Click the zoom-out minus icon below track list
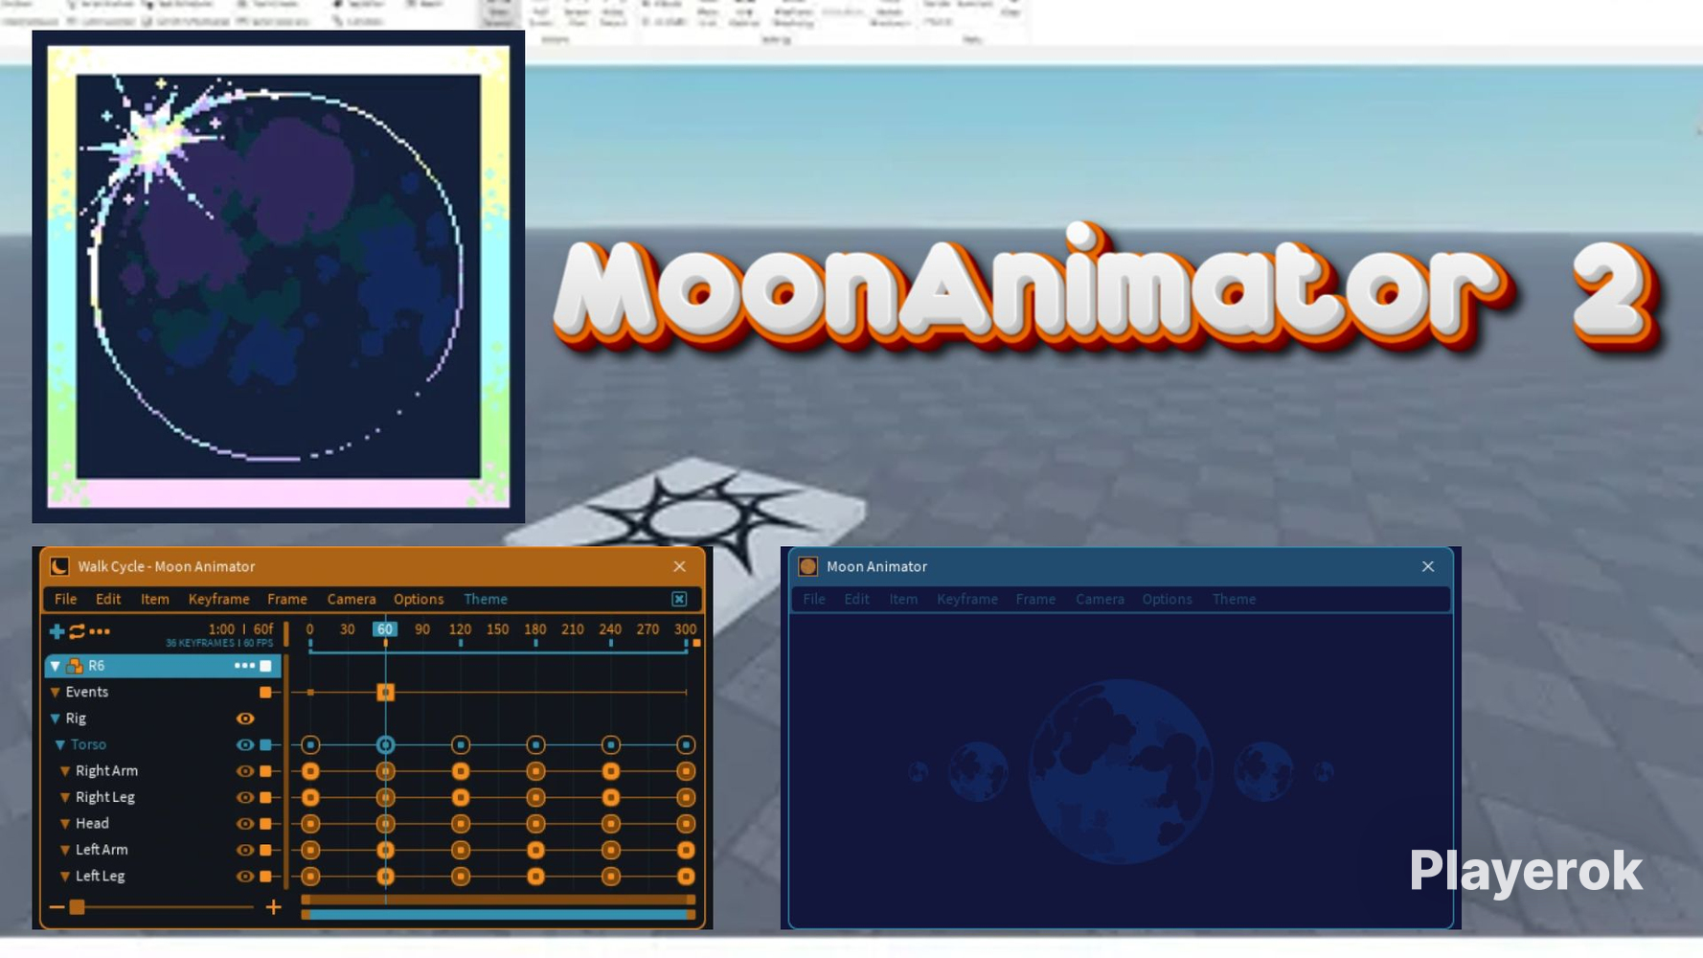Image resolution: width=1703 pixels, height=958 pixels. (57, 907)
